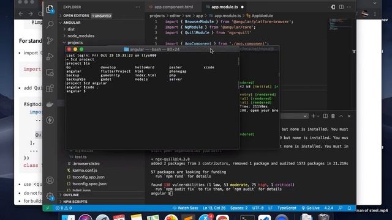Open Terminal app in the Dock
Viewport: 392px width, 220px height.
click(247, 217)
